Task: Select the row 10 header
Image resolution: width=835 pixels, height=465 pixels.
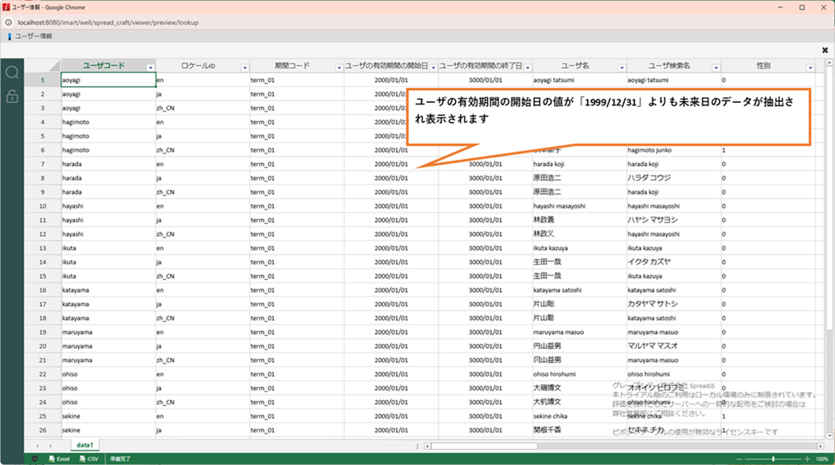Action: [42, 206]
